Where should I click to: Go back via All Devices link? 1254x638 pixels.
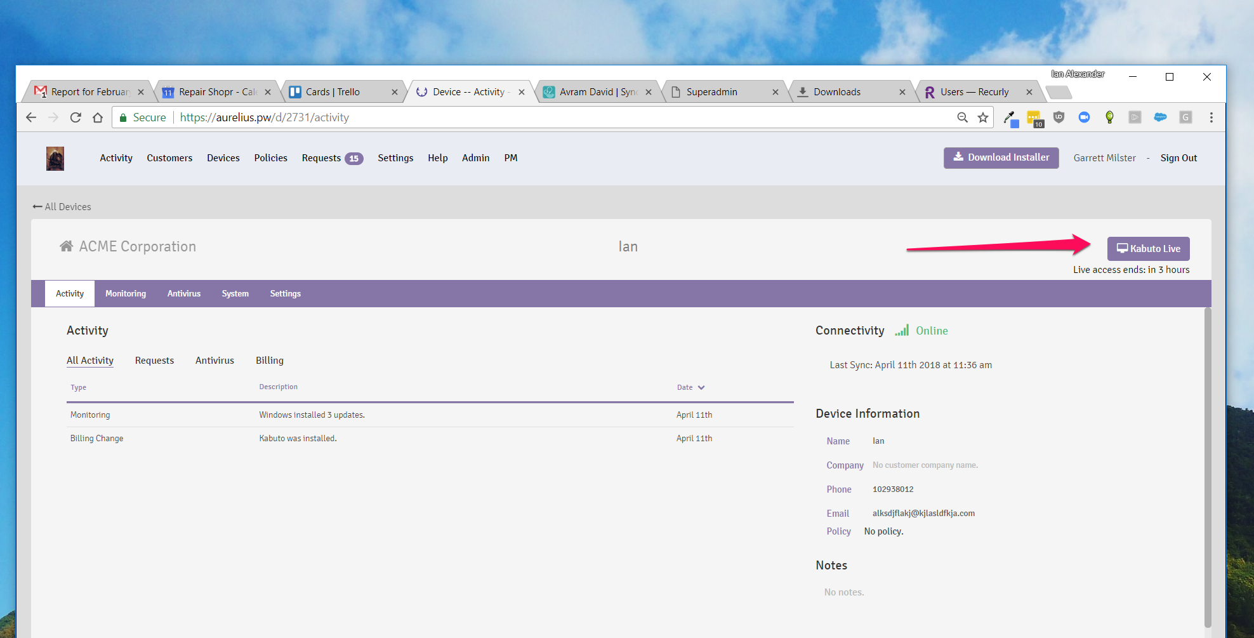(x=62, y=207)
